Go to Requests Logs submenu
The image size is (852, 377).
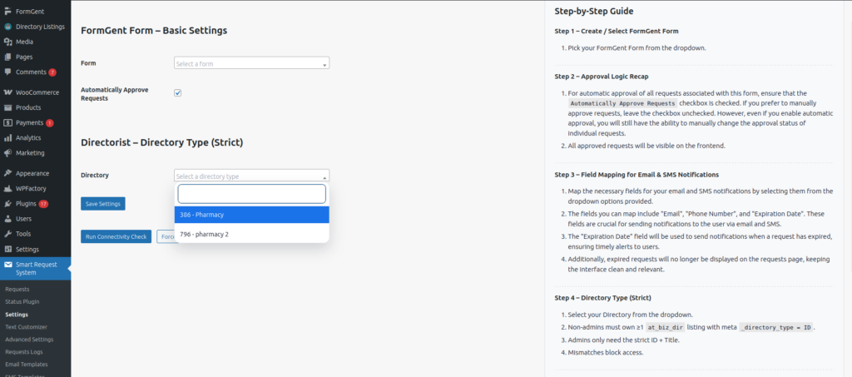pyautogui.click(x=24, y=352)
